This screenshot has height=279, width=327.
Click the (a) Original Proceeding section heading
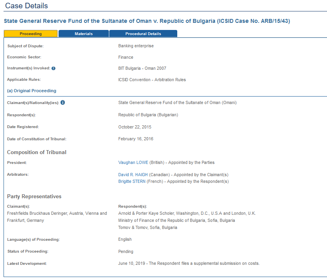pos(31,91)
